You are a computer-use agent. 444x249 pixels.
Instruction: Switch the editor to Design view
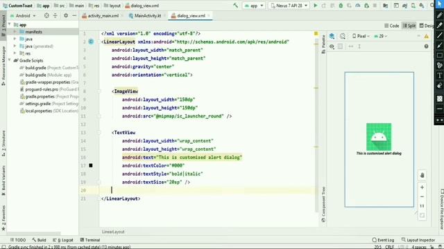(427, 26)
